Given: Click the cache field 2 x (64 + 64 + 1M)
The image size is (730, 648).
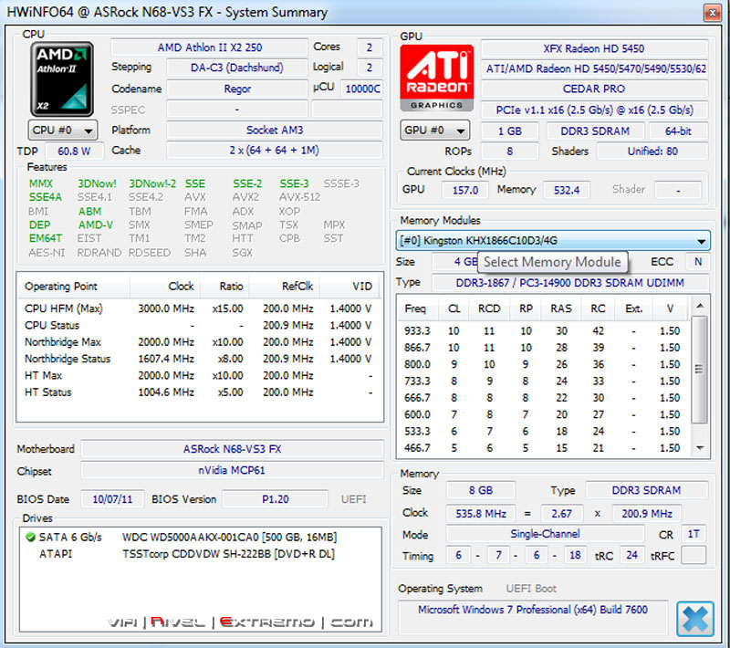Looking at the screenshot, I should click(275, 151).
